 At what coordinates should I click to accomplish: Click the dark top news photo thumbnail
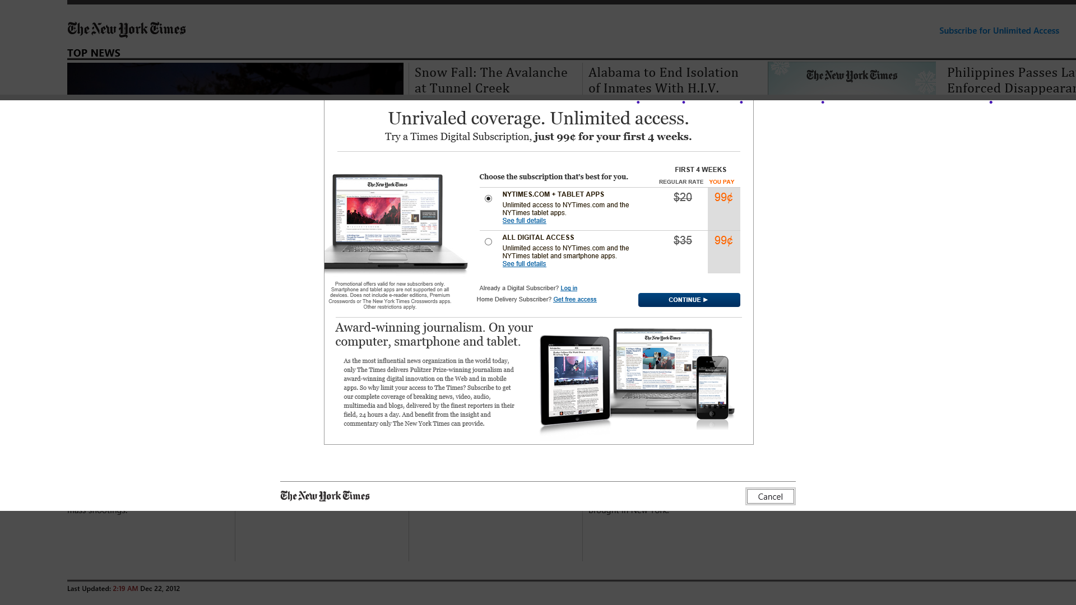point(235,78)
